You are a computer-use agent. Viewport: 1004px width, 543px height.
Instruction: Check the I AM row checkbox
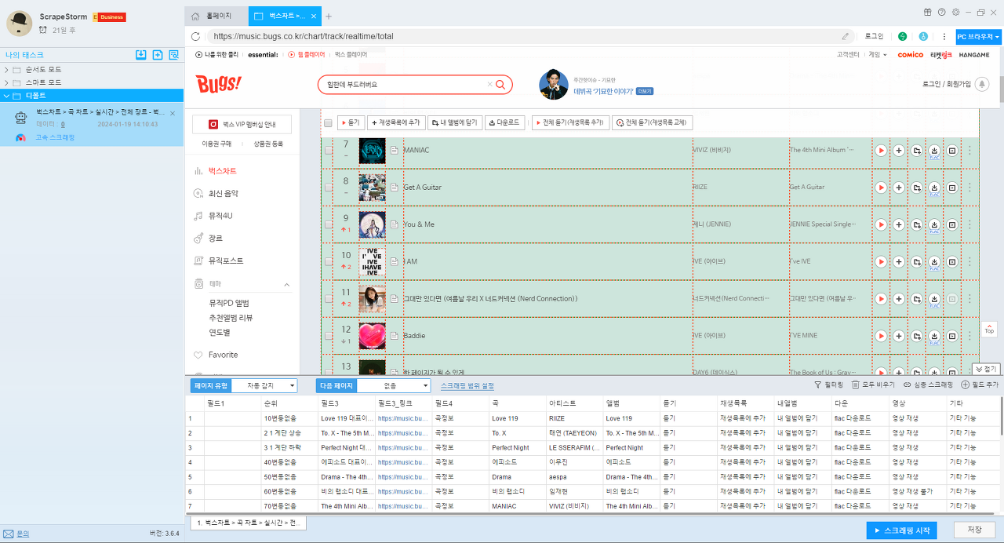tap(329, 261)
